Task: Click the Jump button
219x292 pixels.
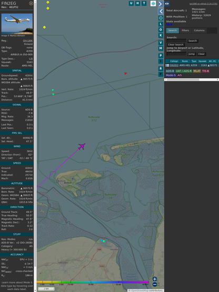Action: click(x=192, y=54)
